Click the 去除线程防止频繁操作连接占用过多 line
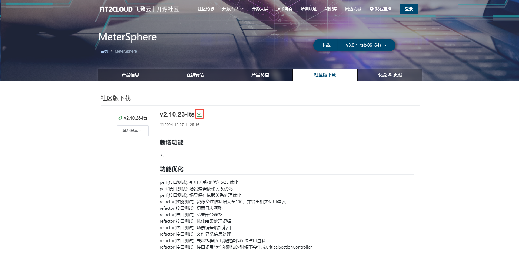519x255 pixels. pyautogui.click(x=213, y=241)
